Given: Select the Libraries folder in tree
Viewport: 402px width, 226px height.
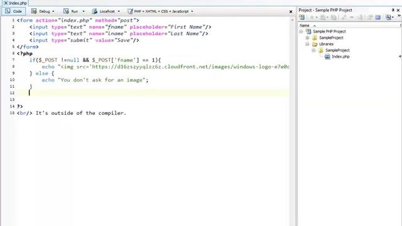Looking at the screenshot, I should pyautogui.click(x=326, y=44).
